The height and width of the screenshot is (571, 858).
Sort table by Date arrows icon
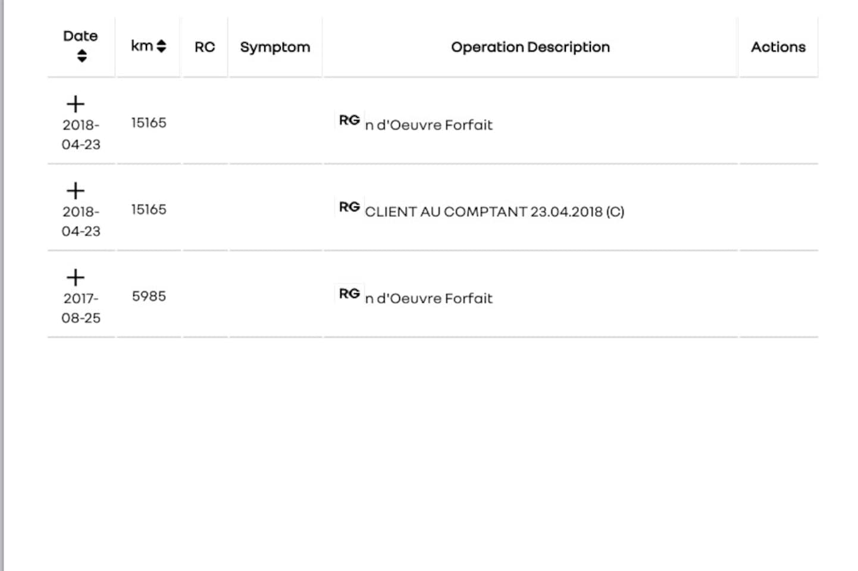tap(82, 56)
